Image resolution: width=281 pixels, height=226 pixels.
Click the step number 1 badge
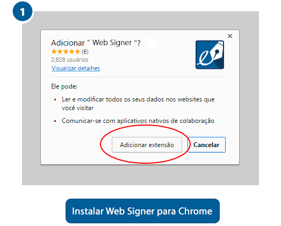[x=23, y=11]
